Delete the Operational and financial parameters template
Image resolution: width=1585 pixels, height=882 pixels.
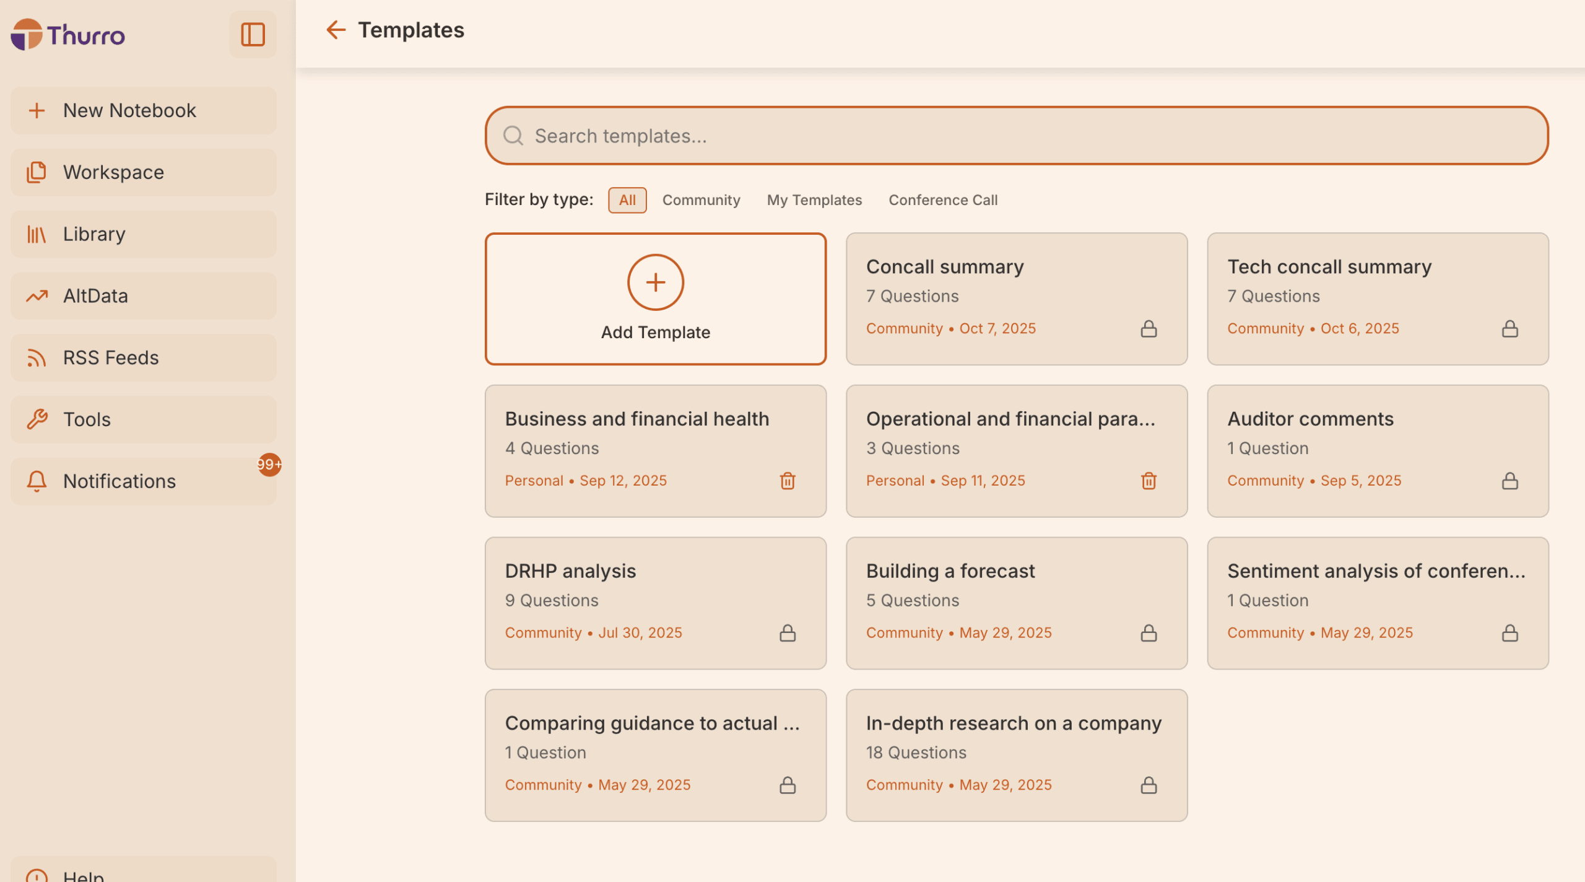[x=1148, y=481]
